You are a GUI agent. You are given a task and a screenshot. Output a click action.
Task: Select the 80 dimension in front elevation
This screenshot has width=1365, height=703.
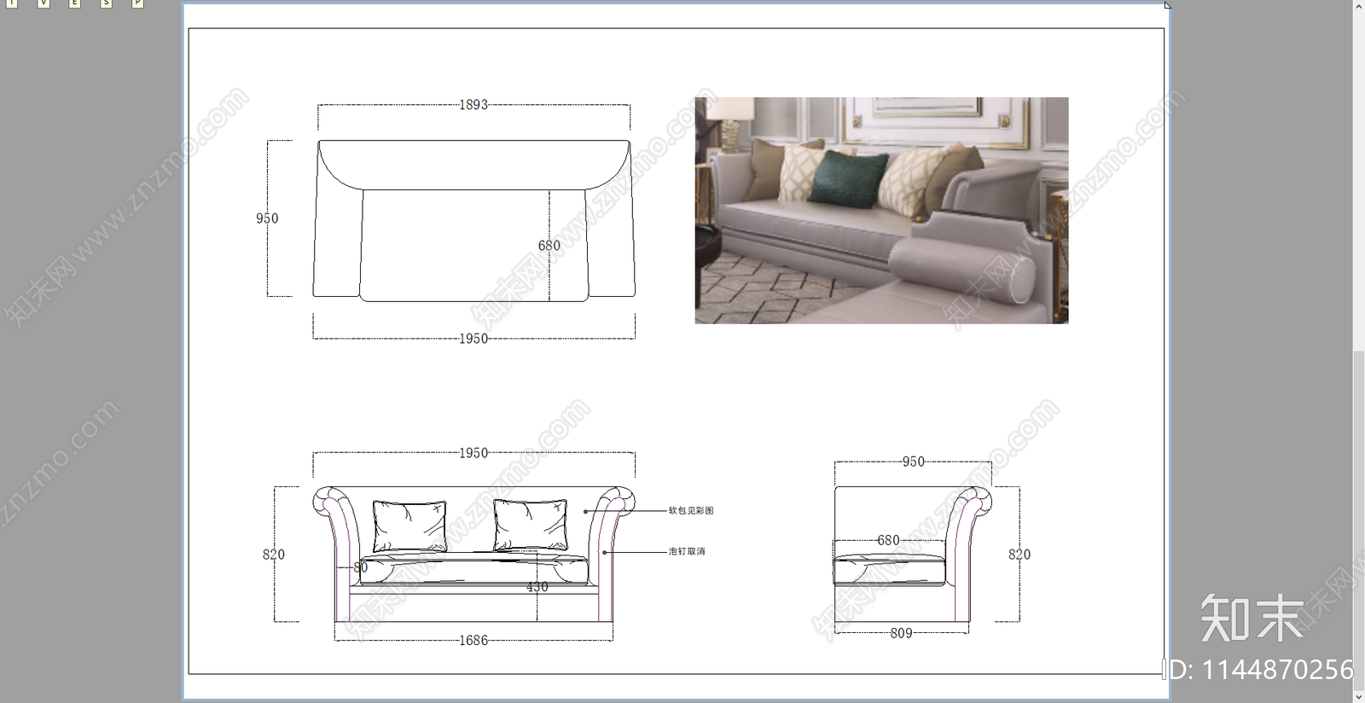click(361, 567)
